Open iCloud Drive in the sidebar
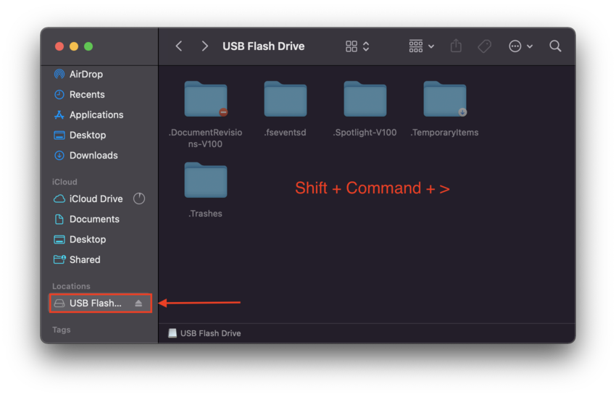Image resolution: width=616 pixels, height=397 pixels. coord(100,199)
